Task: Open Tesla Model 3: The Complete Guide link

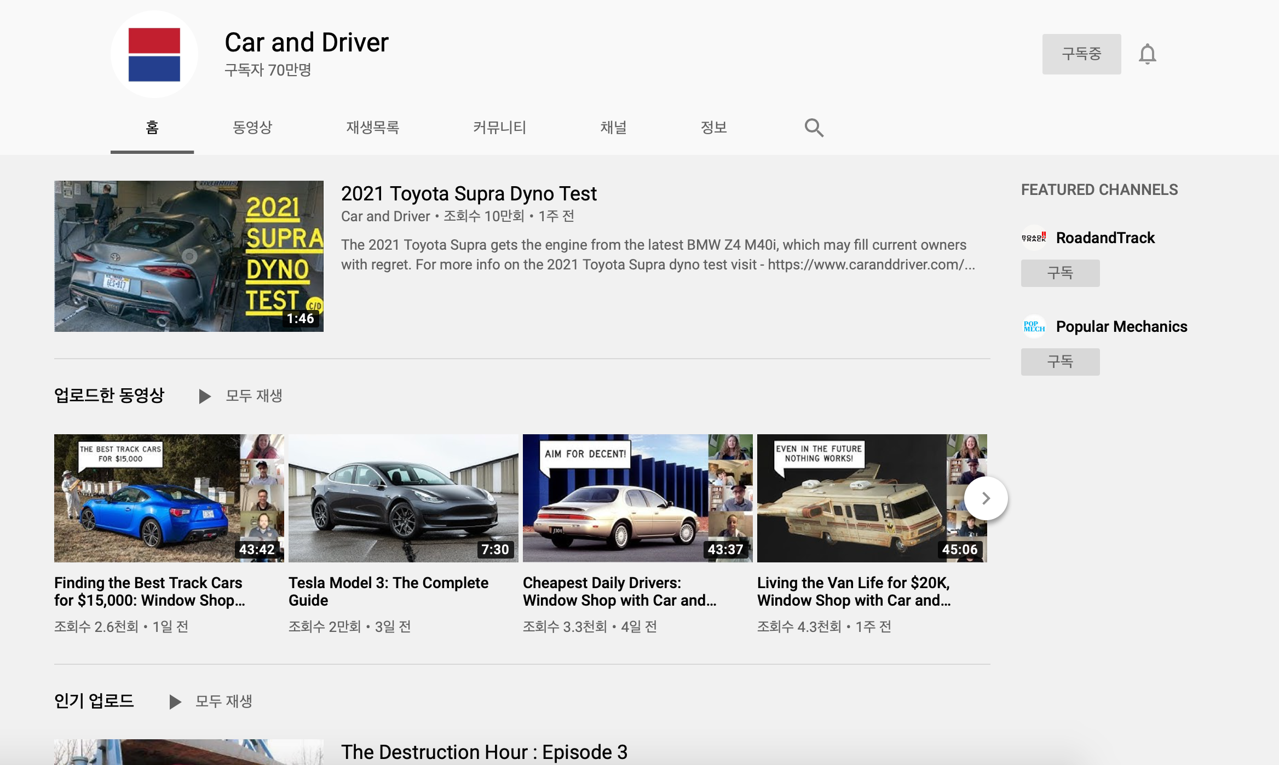Action: click(x=388, y=591)
